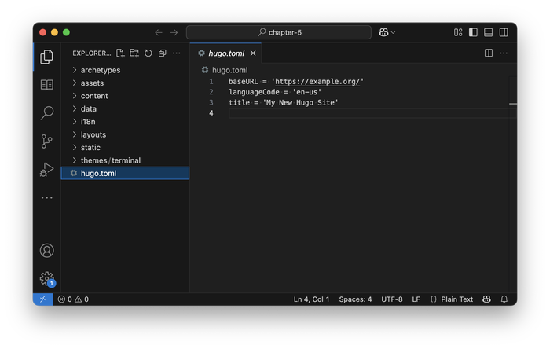Open editor more actions ellipsis
Image resolution: width=550 pixels, height=349 pixels.
click(x=504, y=53)
